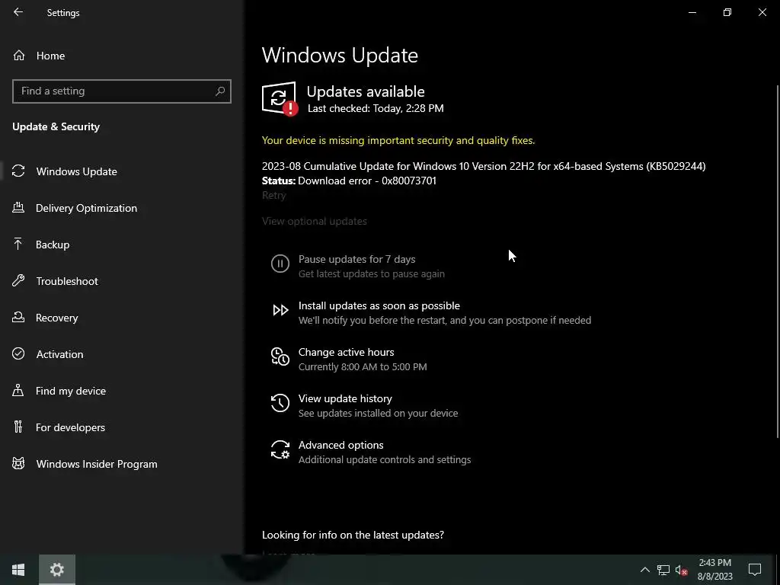Click the missing security fixes warning text

click(x=398, y=140)
